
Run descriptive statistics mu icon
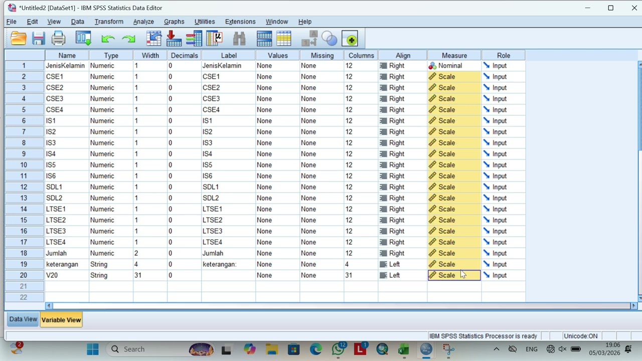pyautogui.click(x=214, y=39)
